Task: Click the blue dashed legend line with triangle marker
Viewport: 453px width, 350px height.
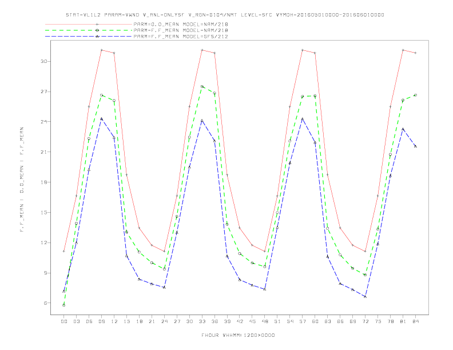Action: [89, 37]
